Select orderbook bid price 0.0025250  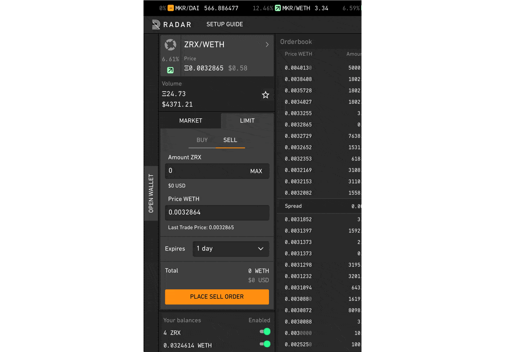coord(298,344)
